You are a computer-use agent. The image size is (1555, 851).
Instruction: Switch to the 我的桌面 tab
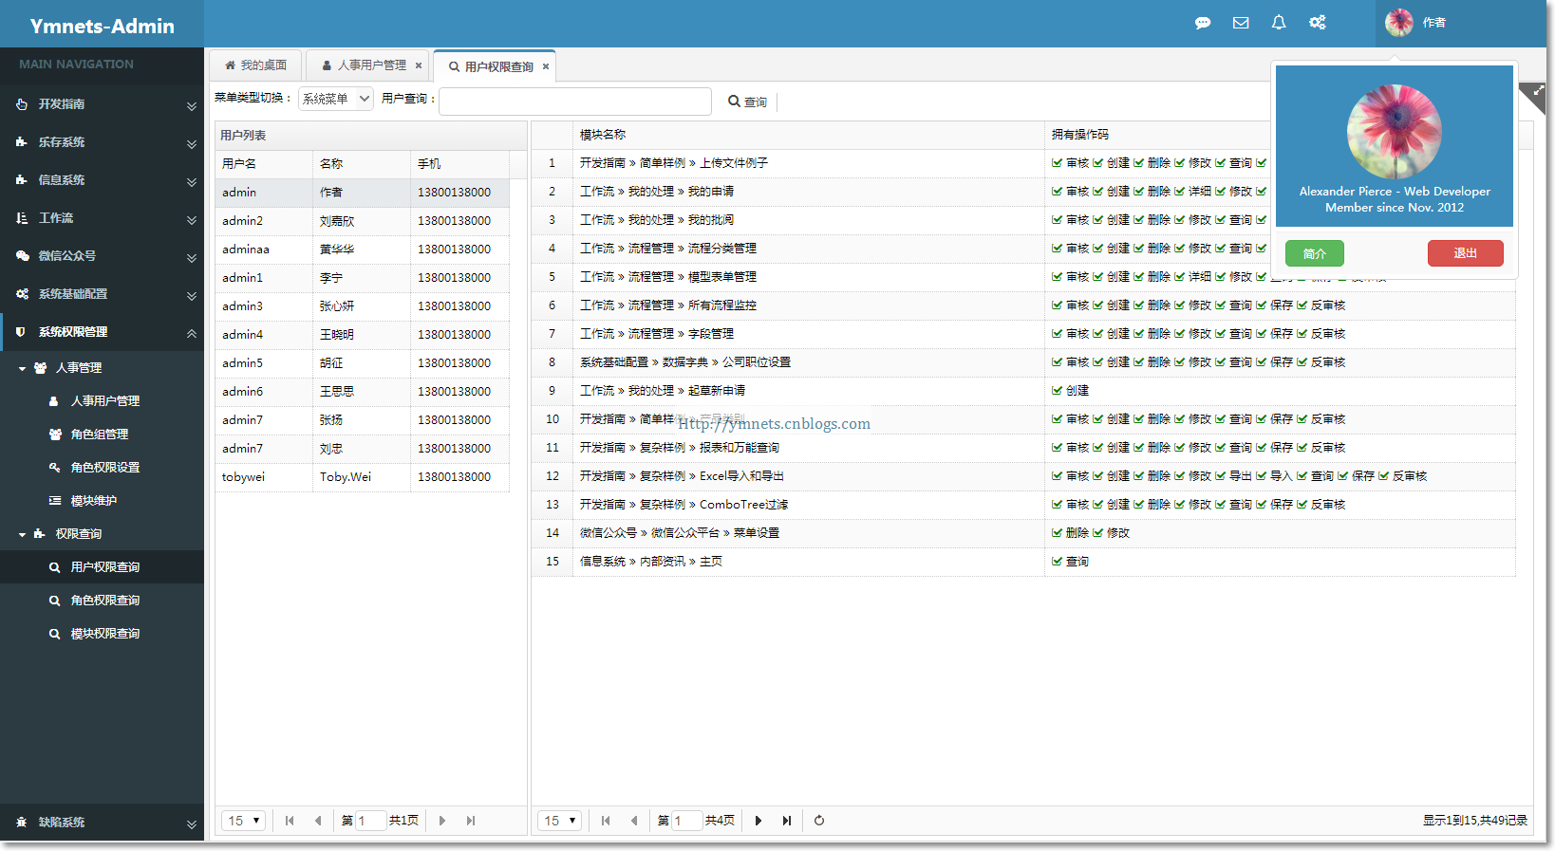[x=255, y=65]
